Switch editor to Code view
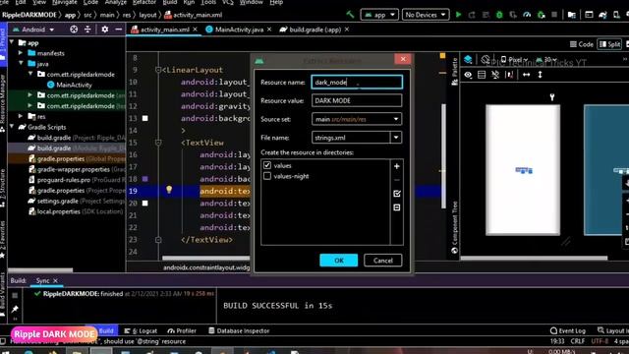Viewport: 629px width, 354px height. [582, 44]
